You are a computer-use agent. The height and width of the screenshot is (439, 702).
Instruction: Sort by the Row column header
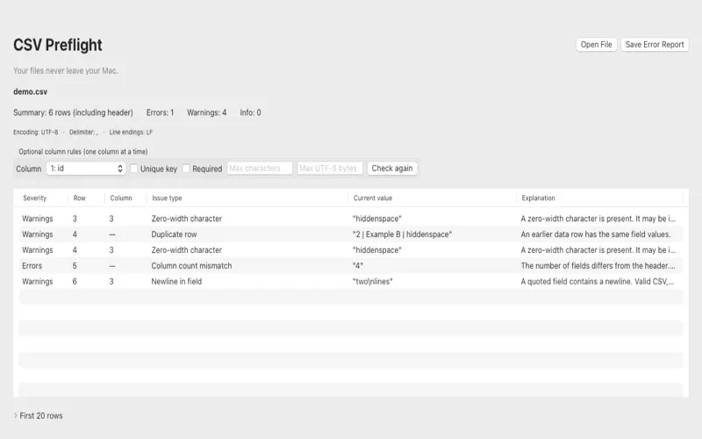(79, 198)
